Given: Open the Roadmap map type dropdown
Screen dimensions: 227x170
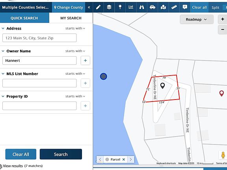Looking at the screenshot, I should click(196, 19).
